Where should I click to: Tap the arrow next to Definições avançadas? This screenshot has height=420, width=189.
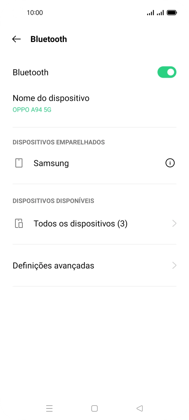174,265
